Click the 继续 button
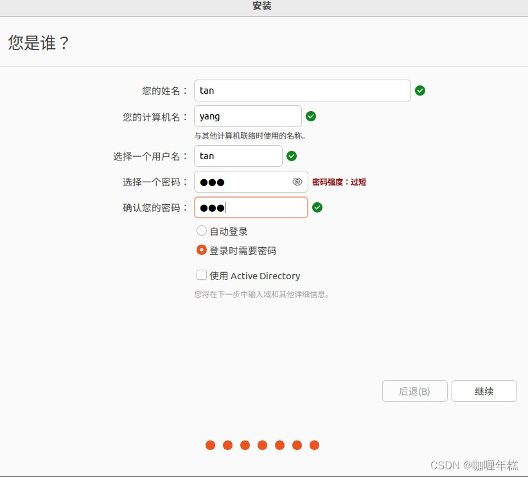 (x=484, y=391)
